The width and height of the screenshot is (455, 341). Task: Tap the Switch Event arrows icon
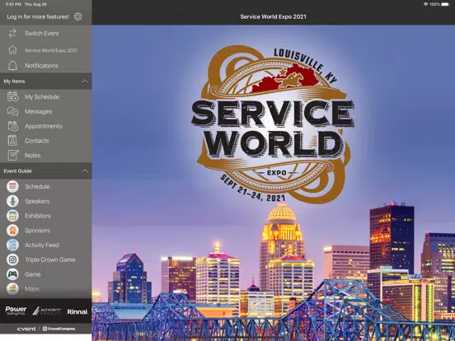[x=12, y=33]
